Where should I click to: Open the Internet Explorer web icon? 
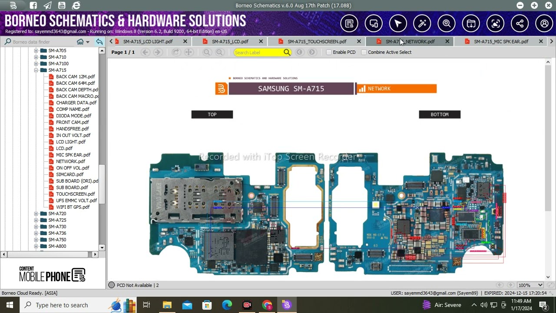coord(76,6)
